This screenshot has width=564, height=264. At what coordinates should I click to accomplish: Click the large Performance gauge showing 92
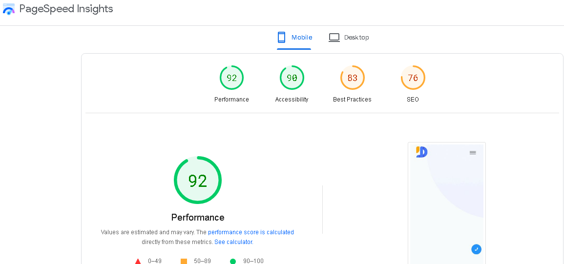(x=198, y=180)
